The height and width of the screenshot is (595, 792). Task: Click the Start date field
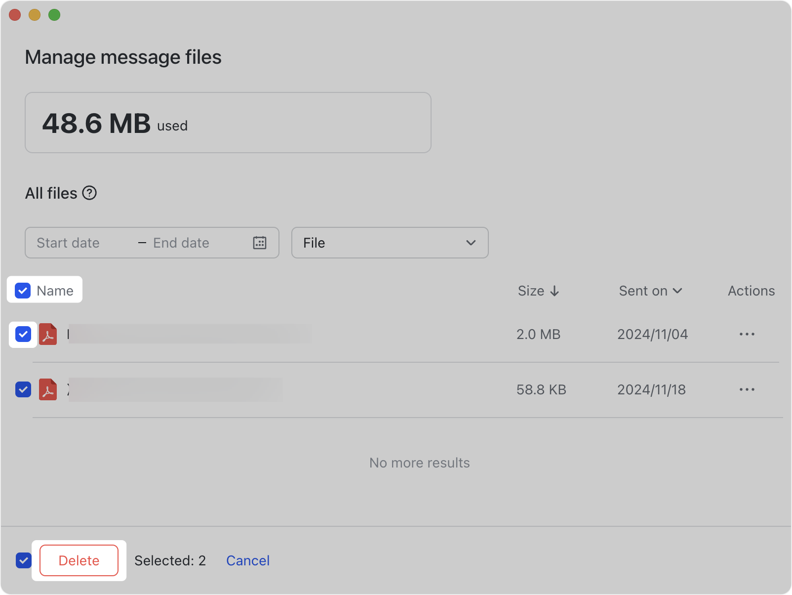[68, 243]
